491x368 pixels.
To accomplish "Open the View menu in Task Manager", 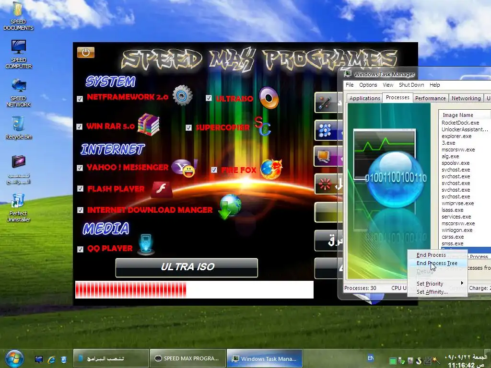I will (387, 85).
